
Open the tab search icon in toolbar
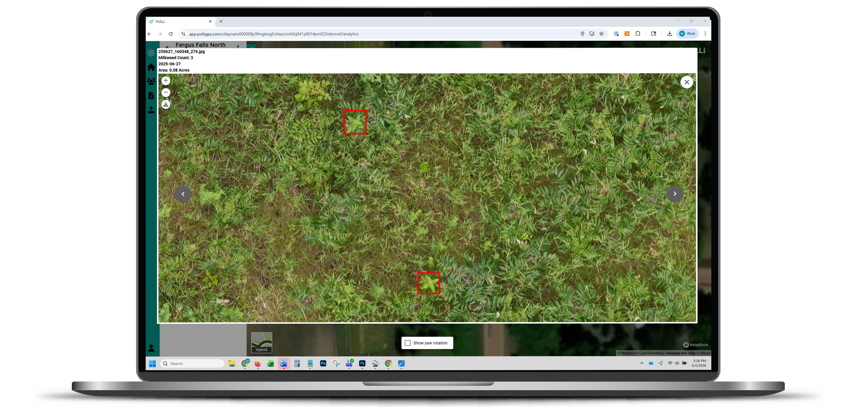[x=653, y=34]
